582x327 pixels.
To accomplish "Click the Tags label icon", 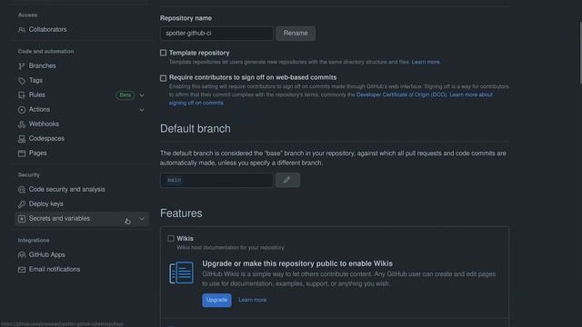I will pos(22,81).
